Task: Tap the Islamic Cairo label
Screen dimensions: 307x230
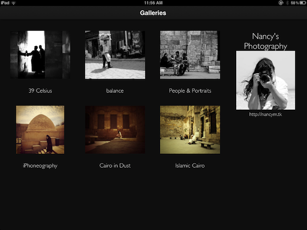Action: 190,166
